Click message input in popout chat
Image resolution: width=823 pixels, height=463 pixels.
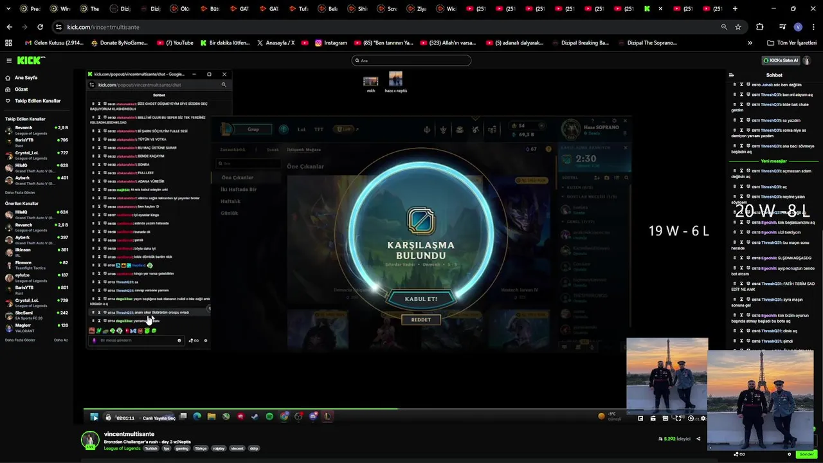click(x=135, y=340)
